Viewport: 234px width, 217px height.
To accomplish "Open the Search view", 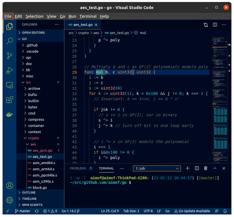I will (x=10, y=41).
